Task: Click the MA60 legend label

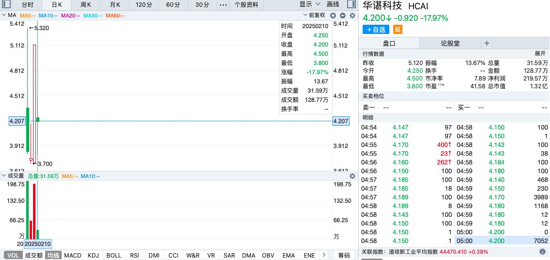Action: (x=116, y=16)
